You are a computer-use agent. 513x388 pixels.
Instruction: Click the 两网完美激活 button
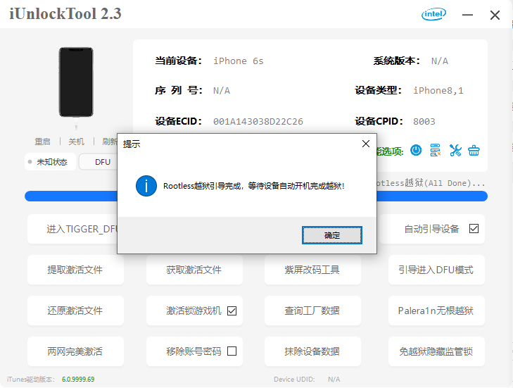tap(75, 351)
